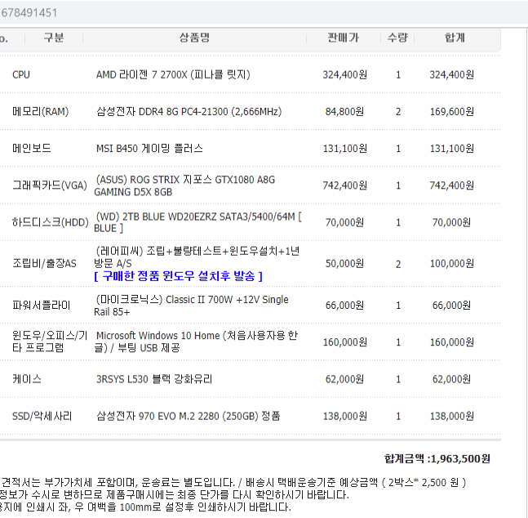Click the 742,400원 total for the graphics card

click(x=452, y=185)
